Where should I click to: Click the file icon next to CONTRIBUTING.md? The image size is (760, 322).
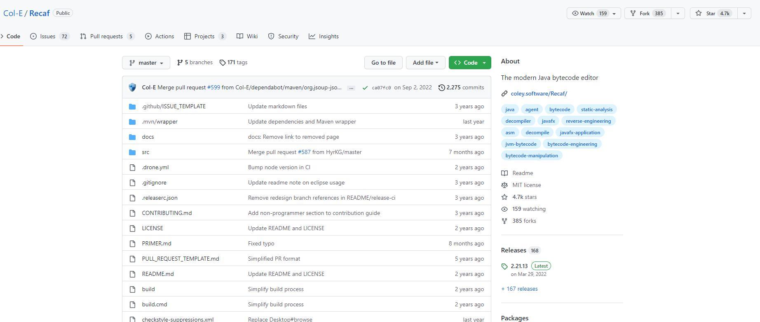click(x=132, y=213)
